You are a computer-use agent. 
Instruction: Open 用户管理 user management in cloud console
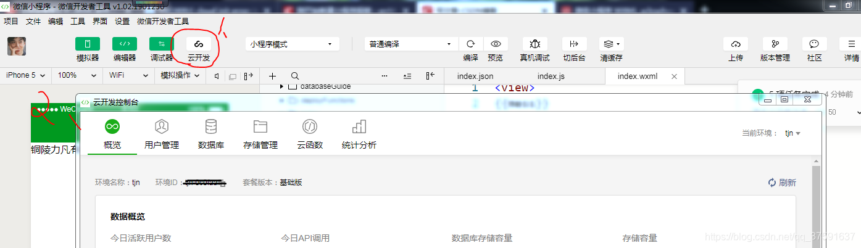(162, 134)
